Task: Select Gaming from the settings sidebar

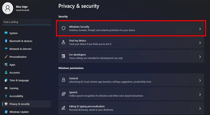Action: [x=27, y=88]
